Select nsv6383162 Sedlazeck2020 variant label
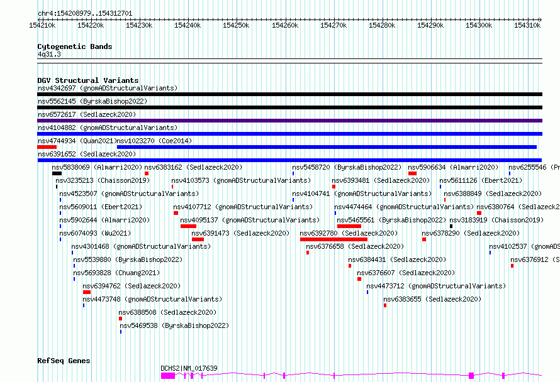Viewport: 560px width, 382px height. (x=193, y=167)
